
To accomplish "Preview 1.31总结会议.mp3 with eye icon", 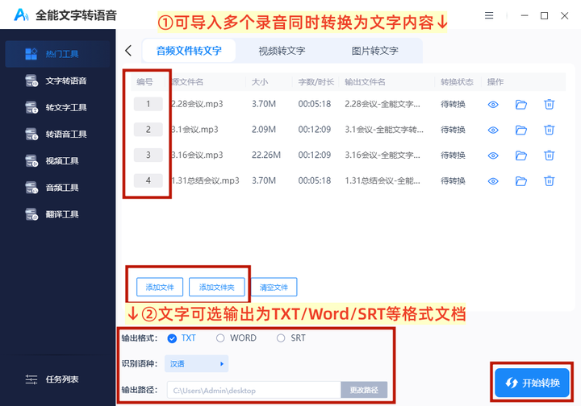I will 493,181.
